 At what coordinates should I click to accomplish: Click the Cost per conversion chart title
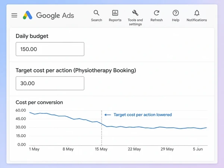[39, 103]
